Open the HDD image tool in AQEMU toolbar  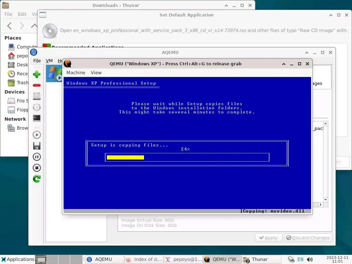[36, 96]
